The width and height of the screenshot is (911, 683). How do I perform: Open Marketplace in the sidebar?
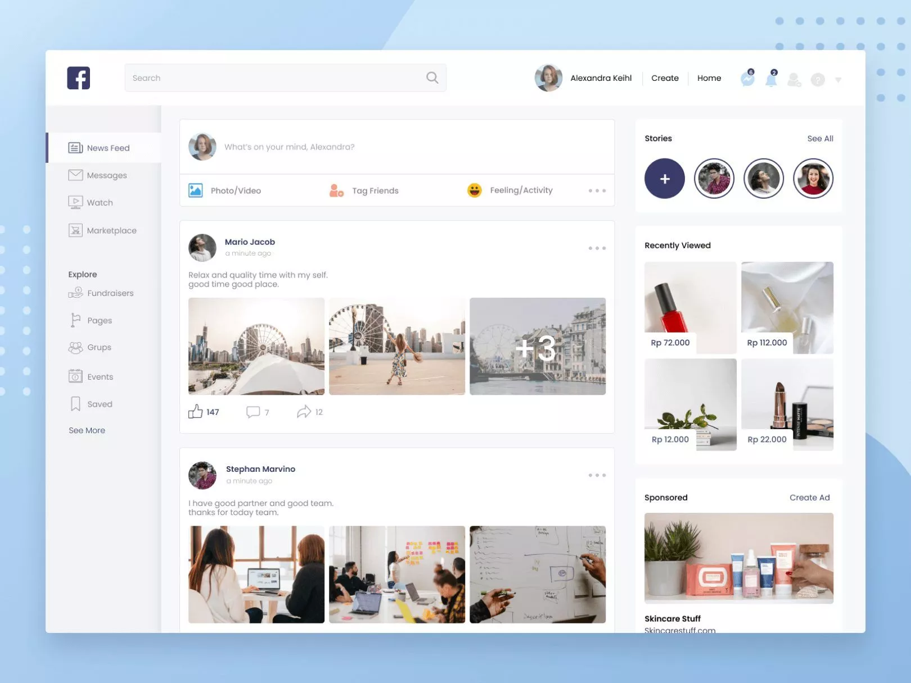pyautogui.click(x=111, y=230)
